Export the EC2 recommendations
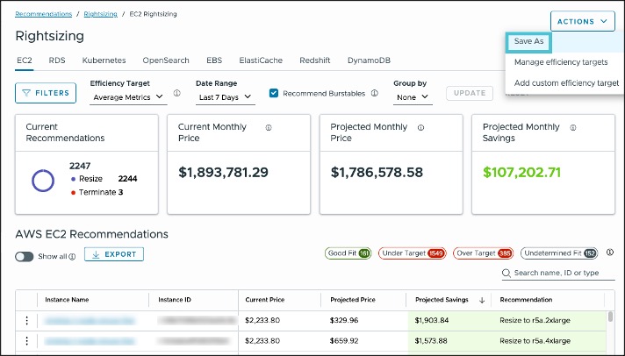This screenshot has height=356, width=625. click(114, 254)
